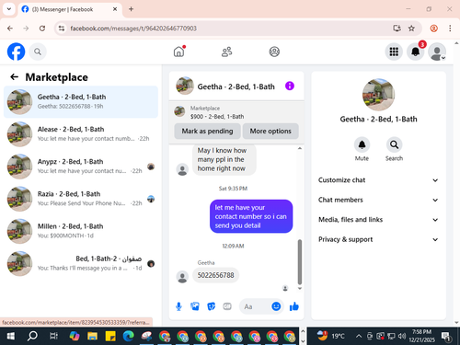The image size is (460, 345).
Task: Click More options button
Action: pos(270,132)
